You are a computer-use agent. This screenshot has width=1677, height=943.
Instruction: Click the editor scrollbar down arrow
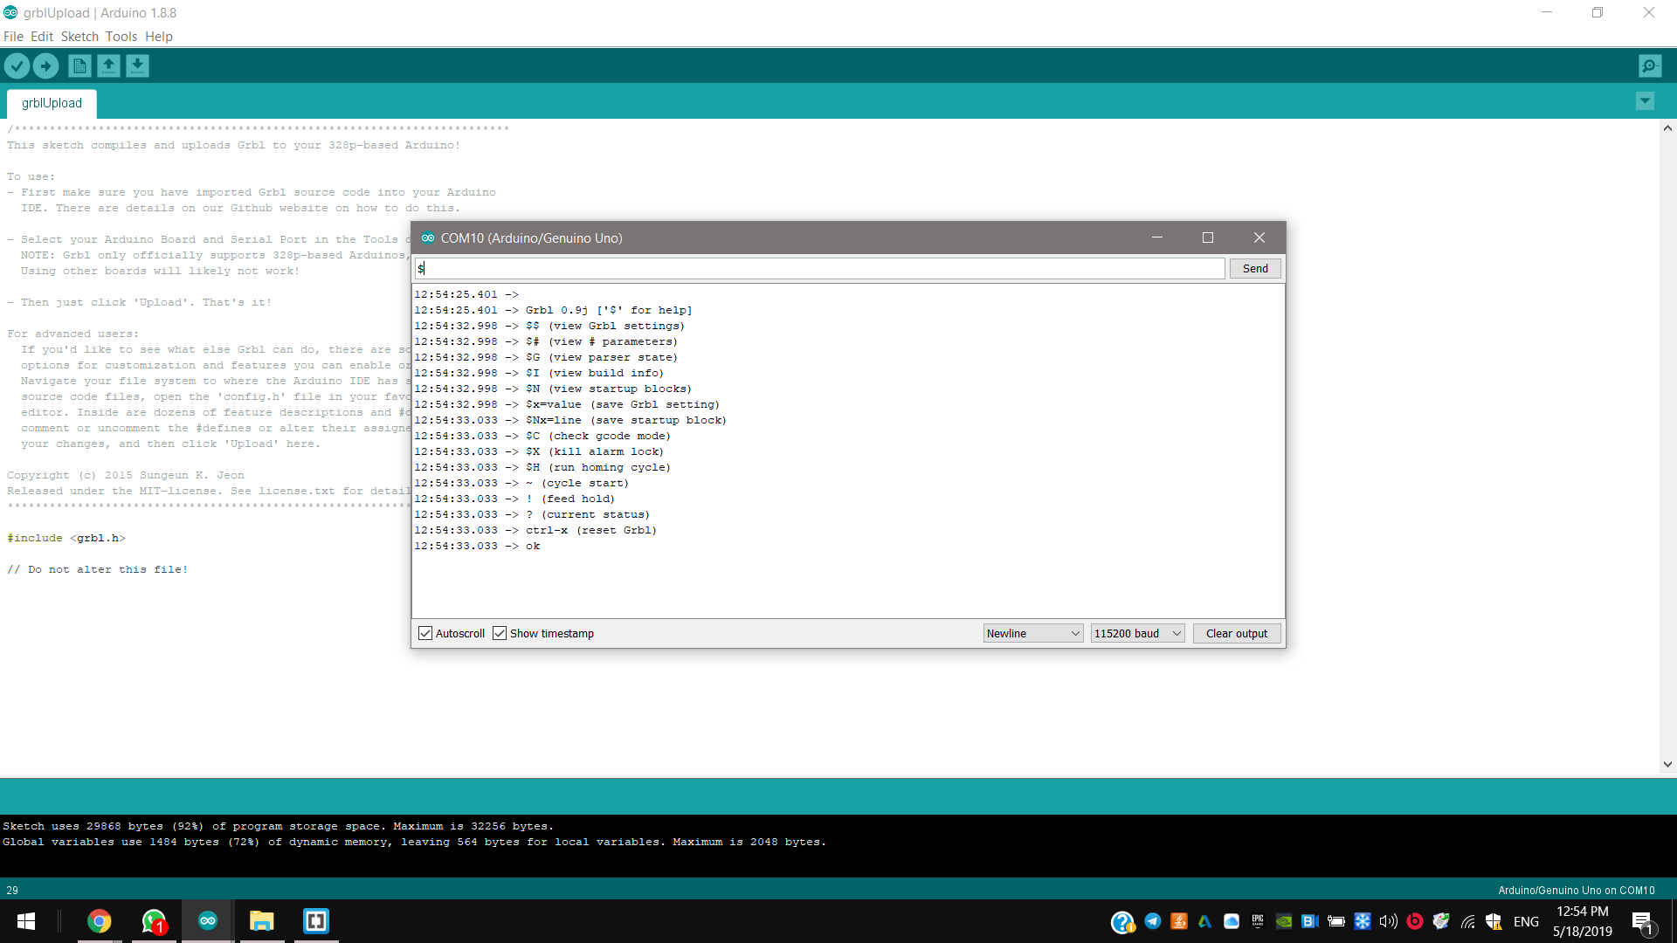[x=1667, y=764]
